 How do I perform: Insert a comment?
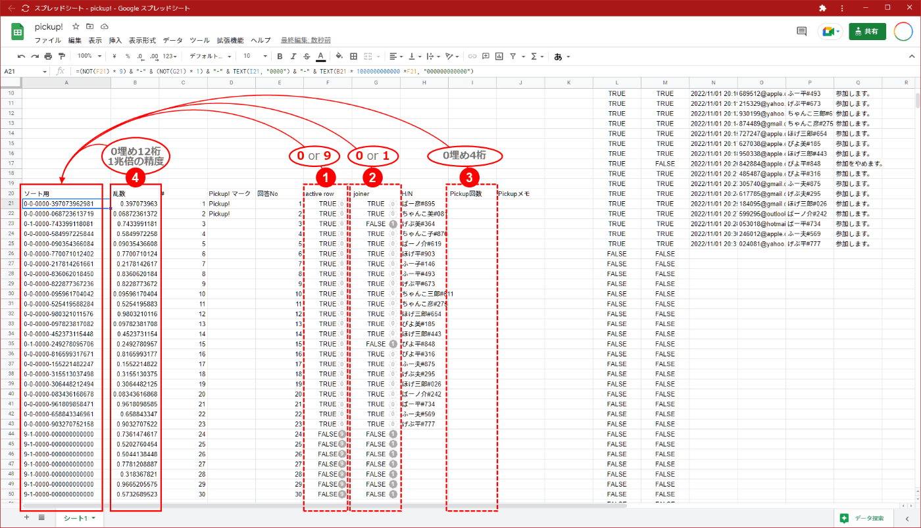[x=486, y=57]
